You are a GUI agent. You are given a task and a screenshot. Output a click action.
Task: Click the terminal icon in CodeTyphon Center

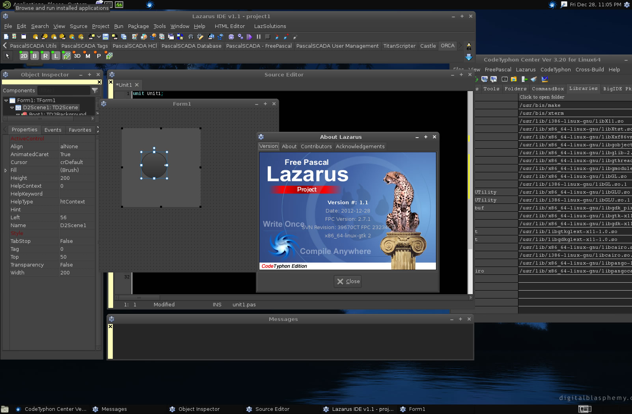505,79
